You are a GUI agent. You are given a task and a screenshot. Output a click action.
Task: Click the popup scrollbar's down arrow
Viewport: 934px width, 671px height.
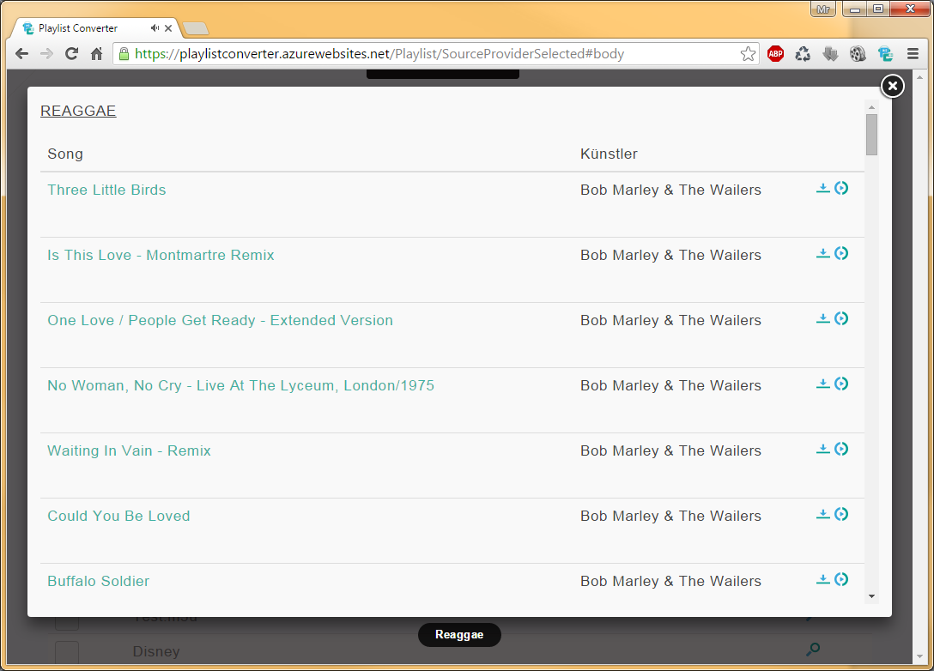pos(872,596)
